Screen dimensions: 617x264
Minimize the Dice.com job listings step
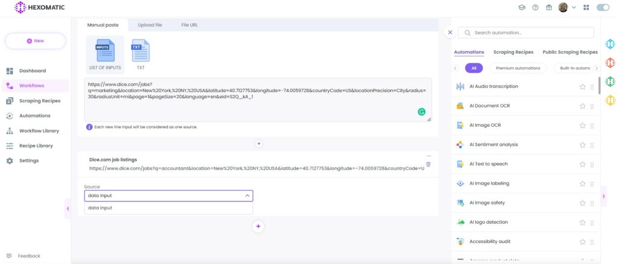pos(428,156)
